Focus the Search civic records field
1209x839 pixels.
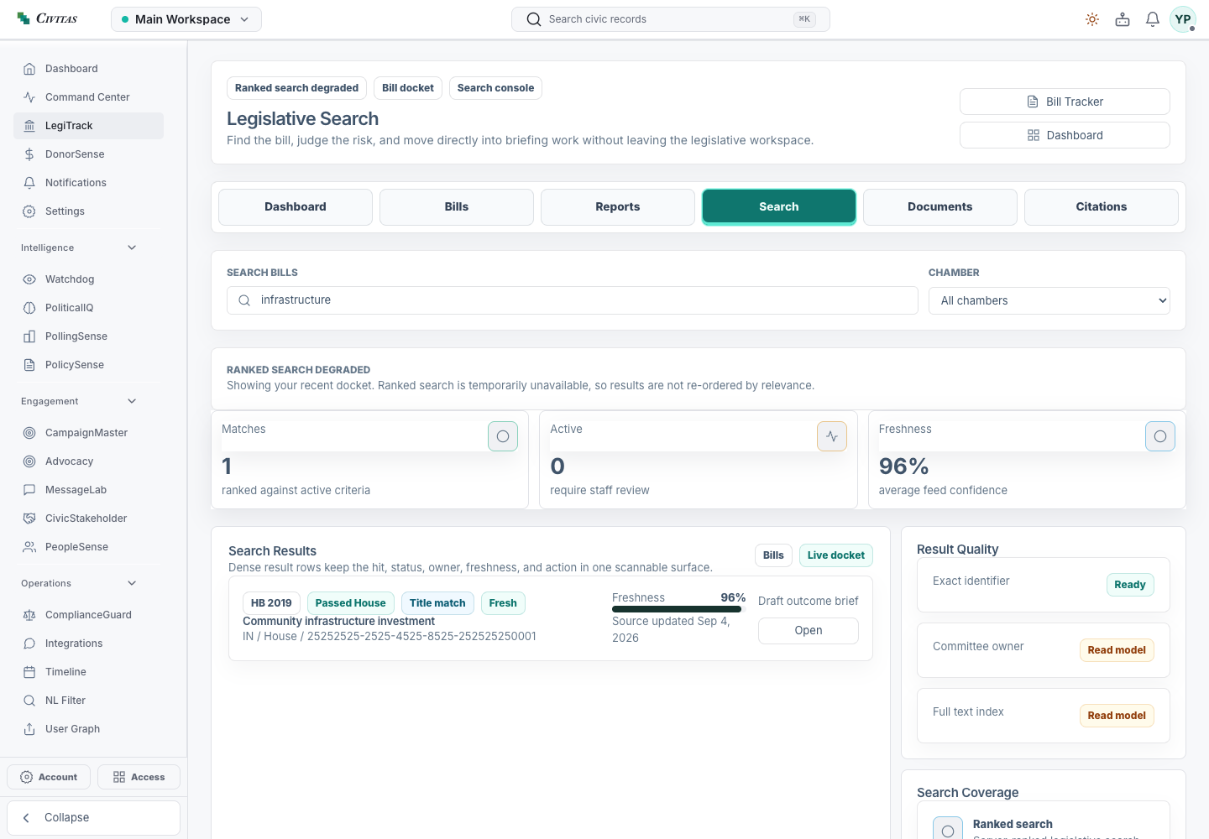(x=671, y=19)
